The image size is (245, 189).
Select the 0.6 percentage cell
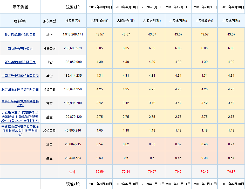tap(126, 158)
